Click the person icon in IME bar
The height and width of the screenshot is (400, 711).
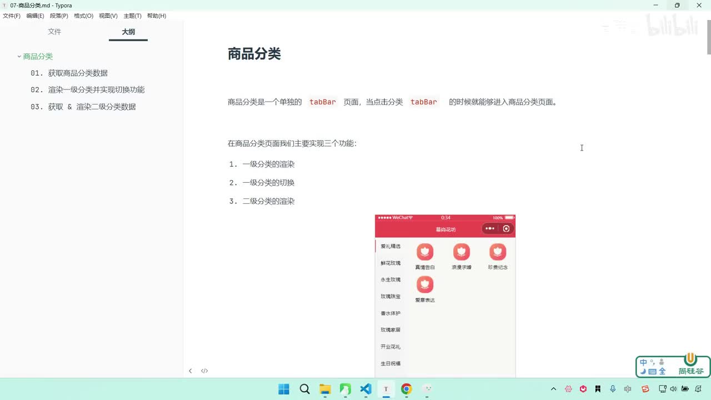tap(662, 362)
